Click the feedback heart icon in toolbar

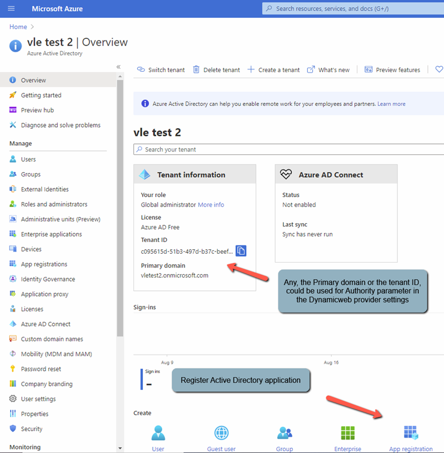[x=438, y=69]
